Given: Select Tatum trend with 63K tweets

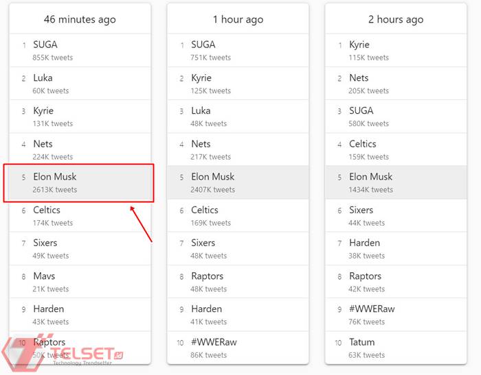Looking at the screenshot, I should pos(362,342).
